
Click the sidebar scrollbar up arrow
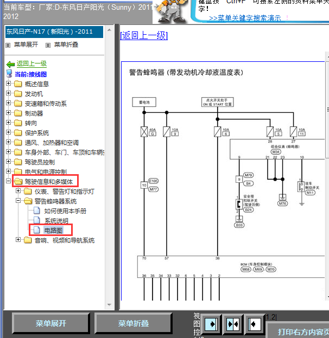point(109,30)
